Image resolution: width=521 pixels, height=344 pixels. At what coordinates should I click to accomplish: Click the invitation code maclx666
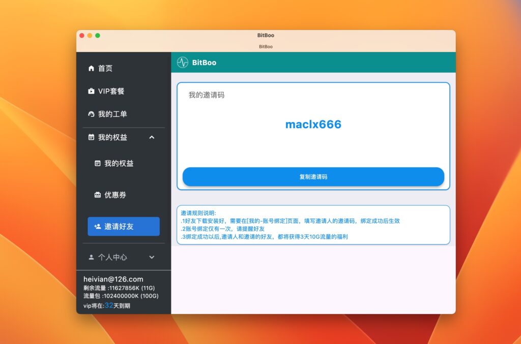click(x=313, y=124)
